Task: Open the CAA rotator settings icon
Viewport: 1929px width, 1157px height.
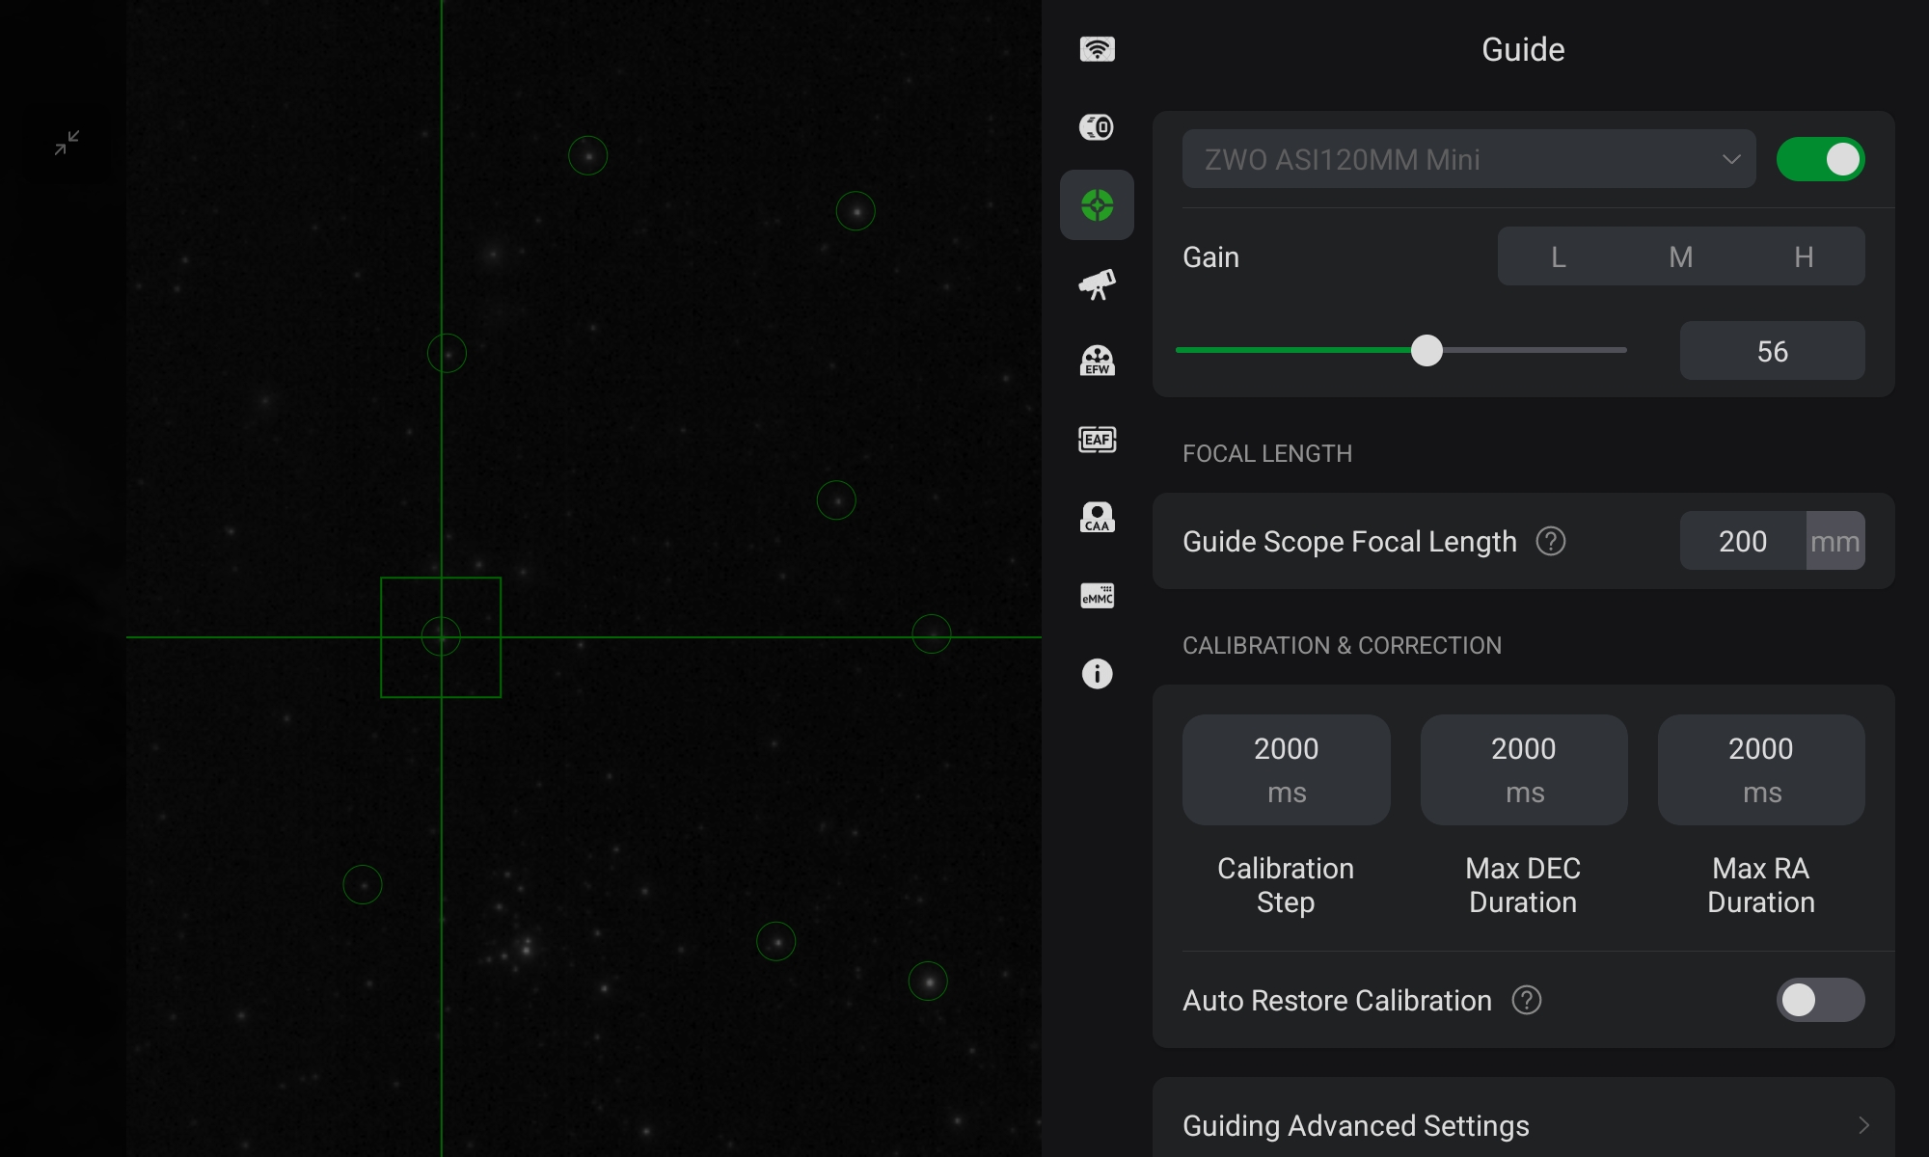Action: [1097, 518]
